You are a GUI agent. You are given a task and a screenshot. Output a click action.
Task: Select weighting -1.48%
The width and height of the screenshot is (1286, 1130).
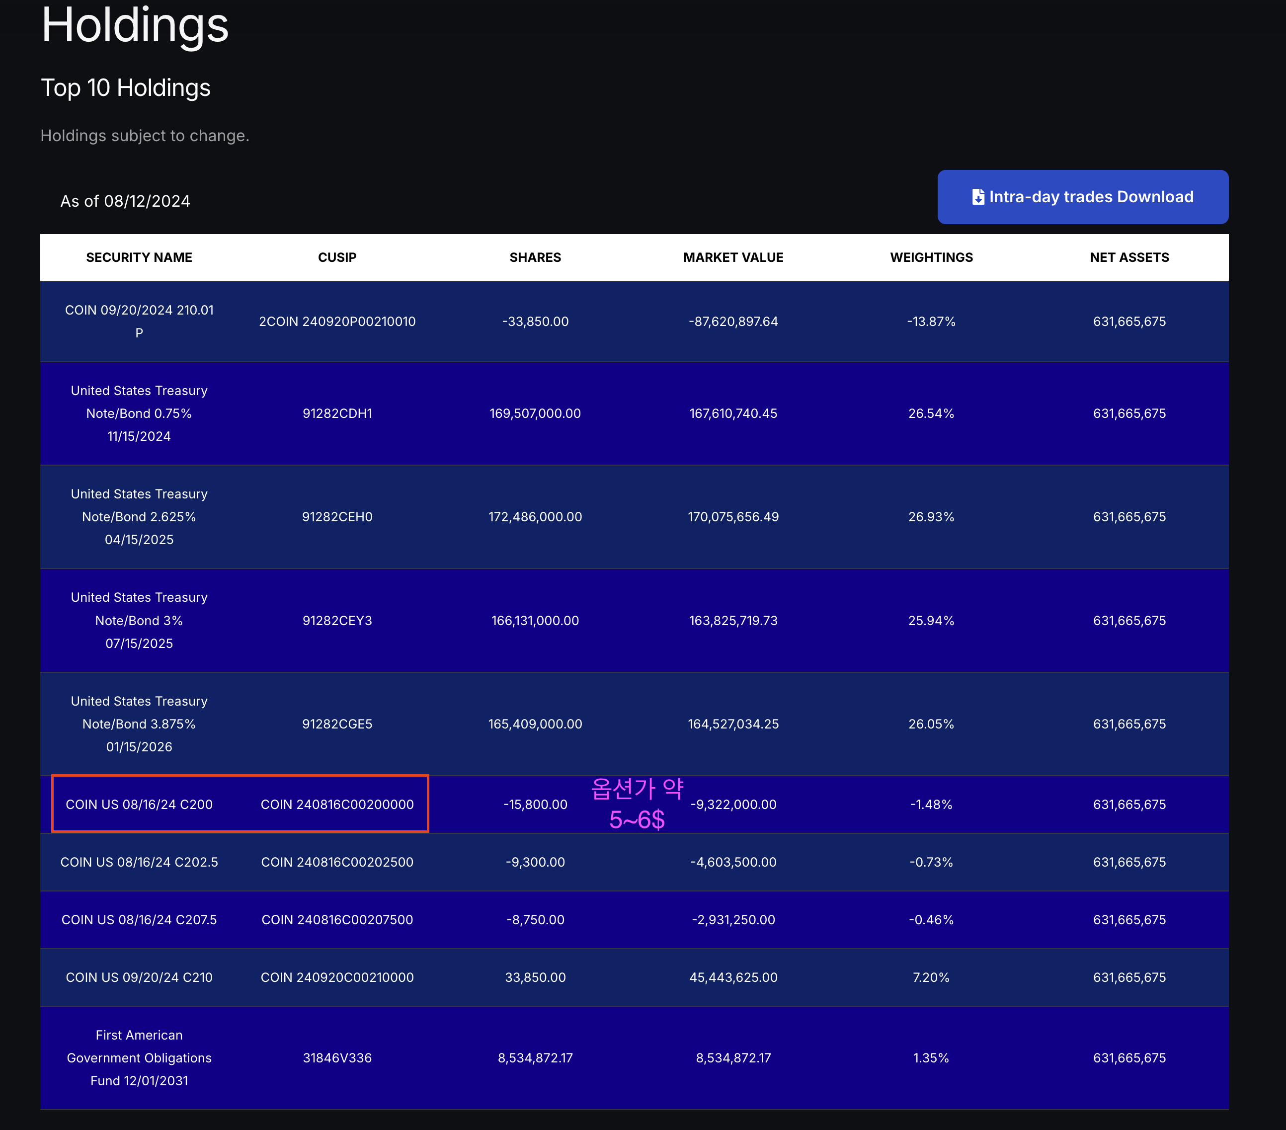click(x=931, y=804)
